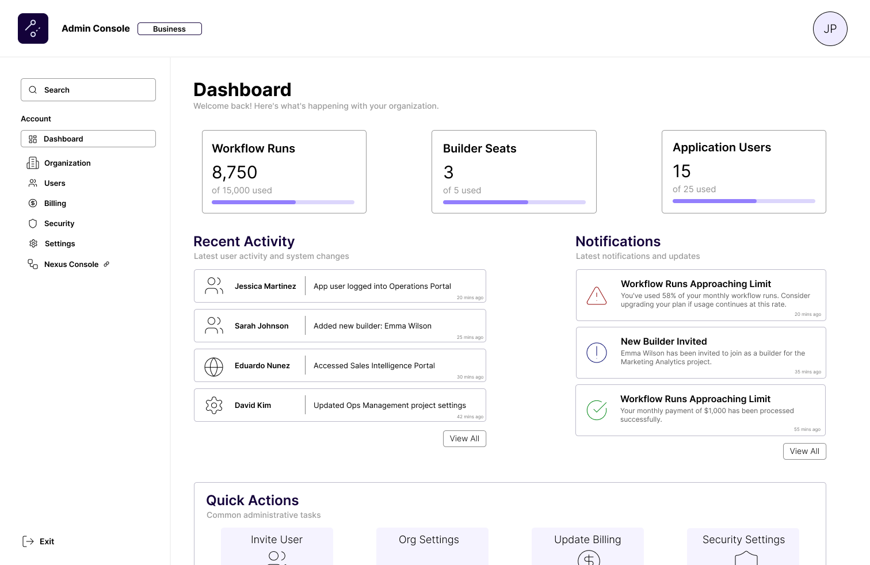Viewport: 870px width, 565px height.
Task: Click the red warning triangle notification icon
Action: [597, 296]
